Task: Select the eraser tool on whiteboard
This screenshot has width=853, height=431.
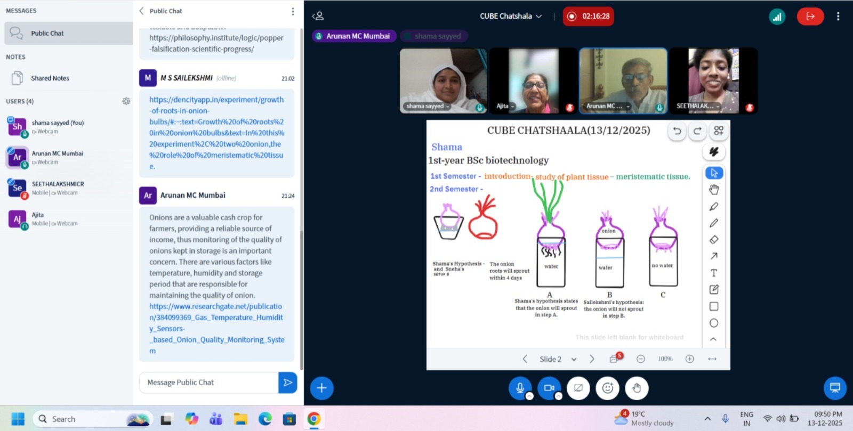Action: point(714,240)
